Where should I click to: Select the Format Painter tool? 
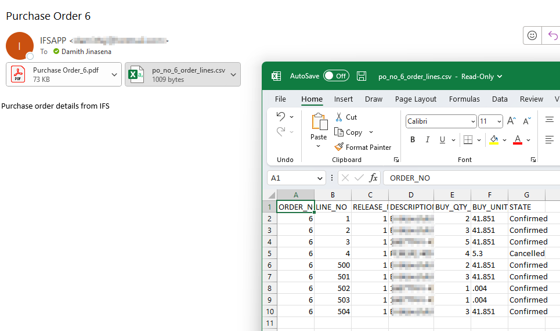pos(363,147)
